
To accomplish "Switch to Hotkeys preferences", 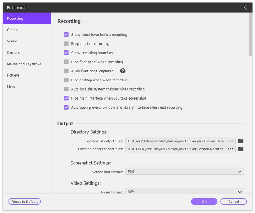I will pyautogui.click(x=27, y=75).
